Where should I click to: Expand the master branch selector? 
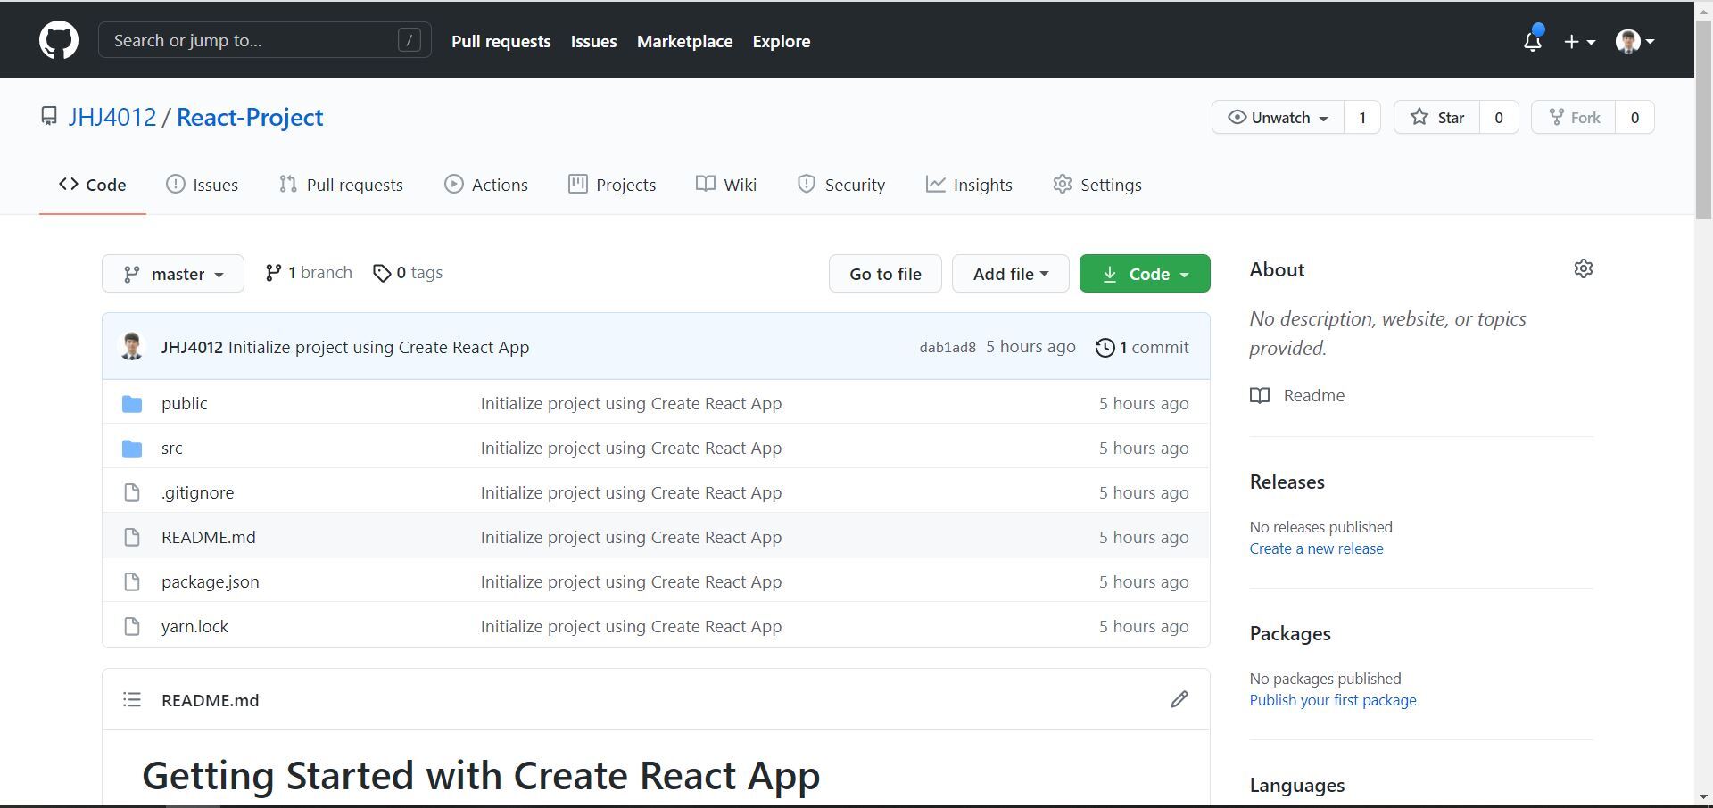[172, 273]
